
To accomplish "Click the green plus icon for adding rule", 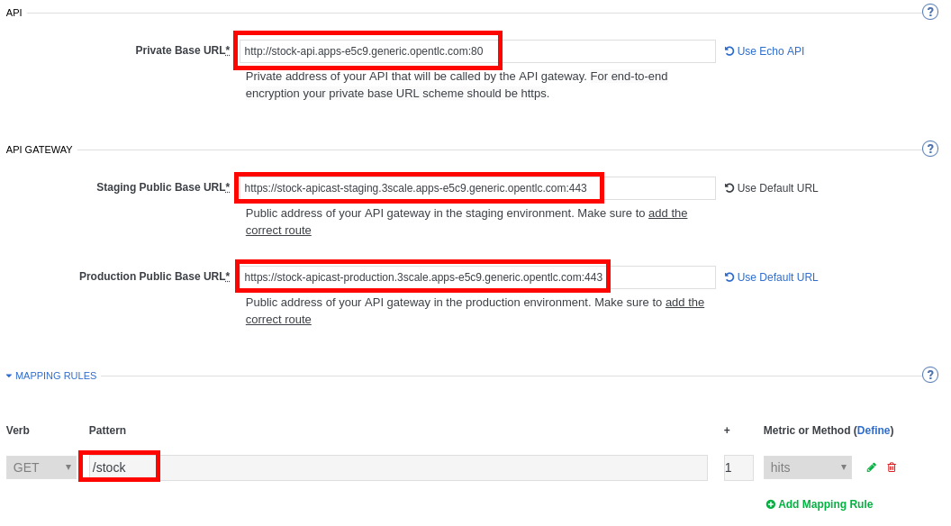I will click(770, 504).
